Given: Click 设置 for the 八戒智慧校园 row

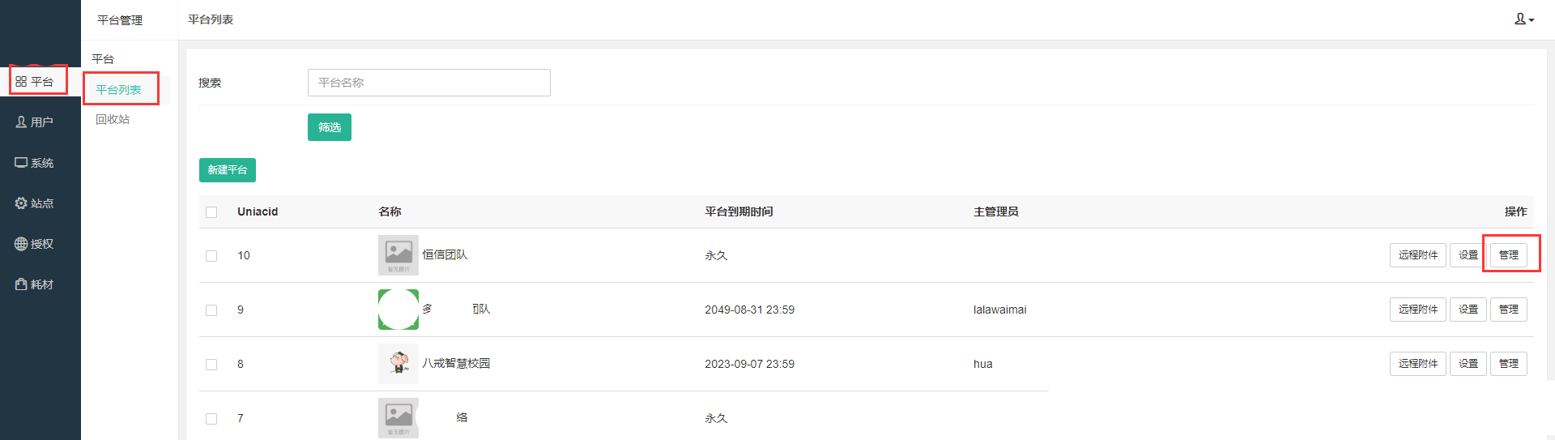Looking at the screenshot, I should tap(1468, 364).
